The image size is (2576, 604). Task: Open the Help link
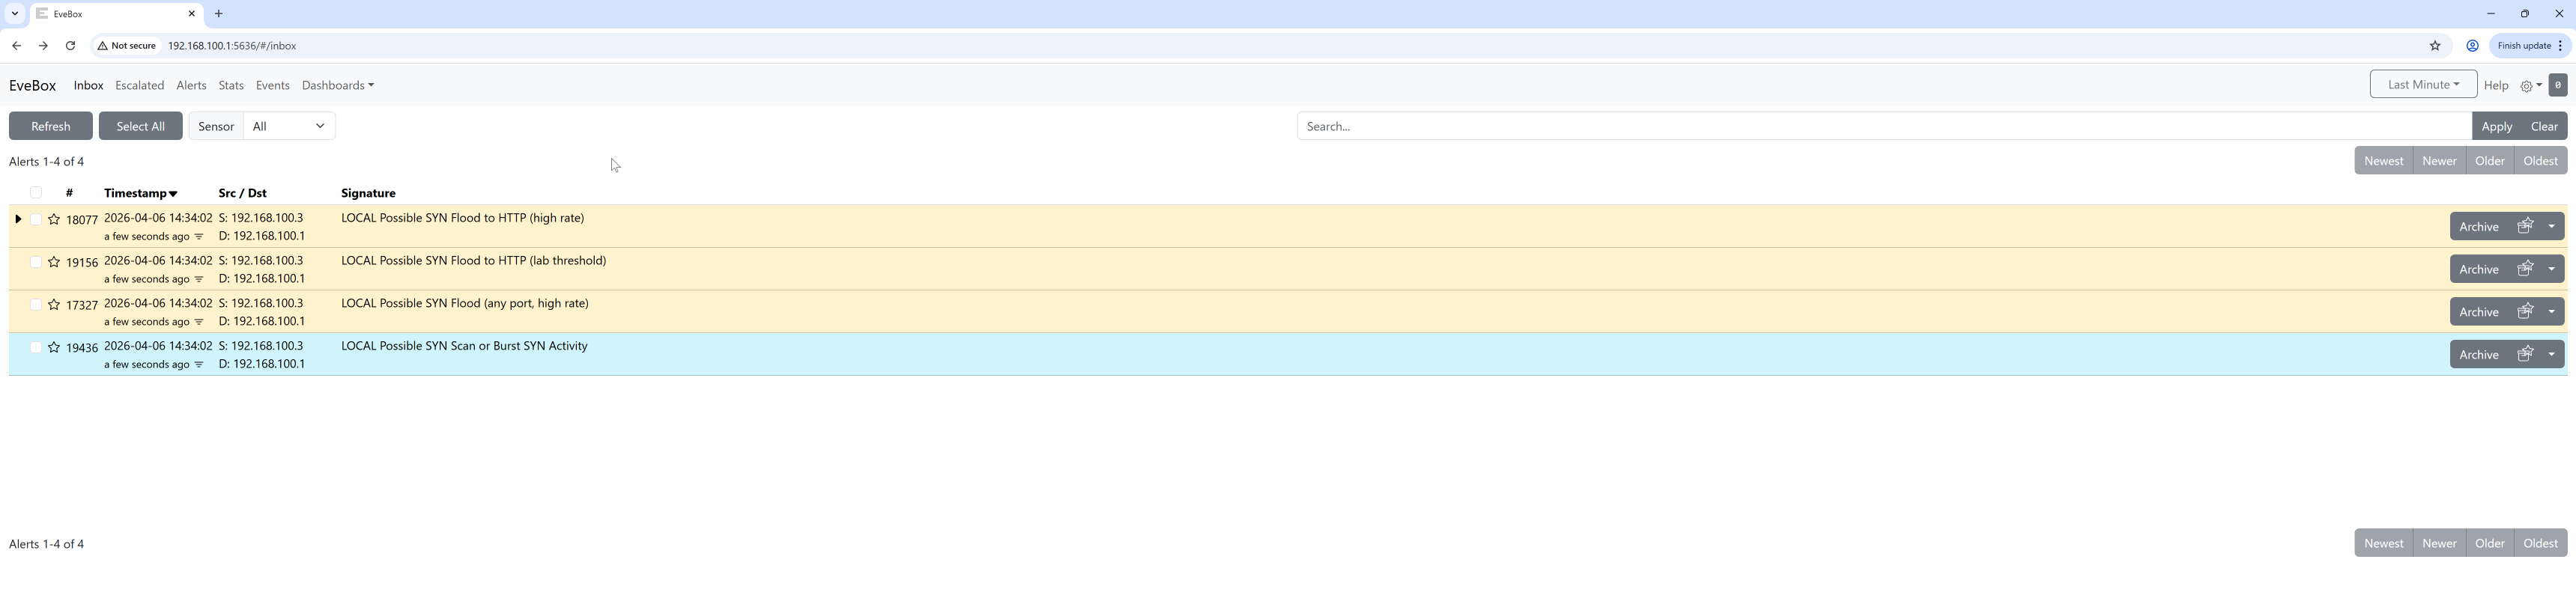tap(2495, 86)
